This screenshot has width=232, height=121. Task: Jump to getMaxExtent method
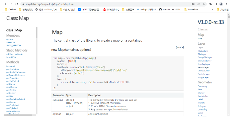(13, 111)
